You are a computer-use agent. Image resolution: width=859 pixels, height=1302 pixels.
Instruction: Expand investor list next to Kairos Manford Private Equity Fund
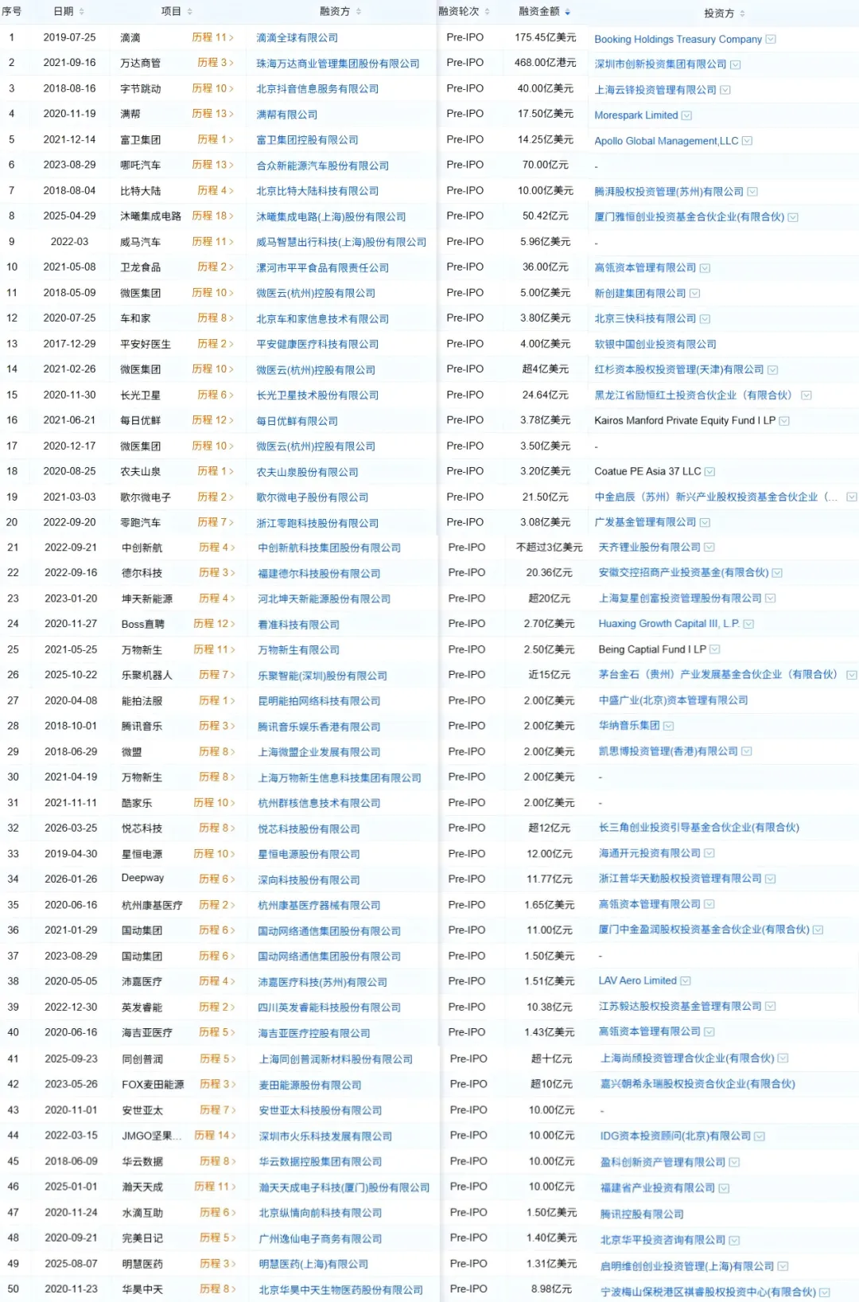pos(784,420)
